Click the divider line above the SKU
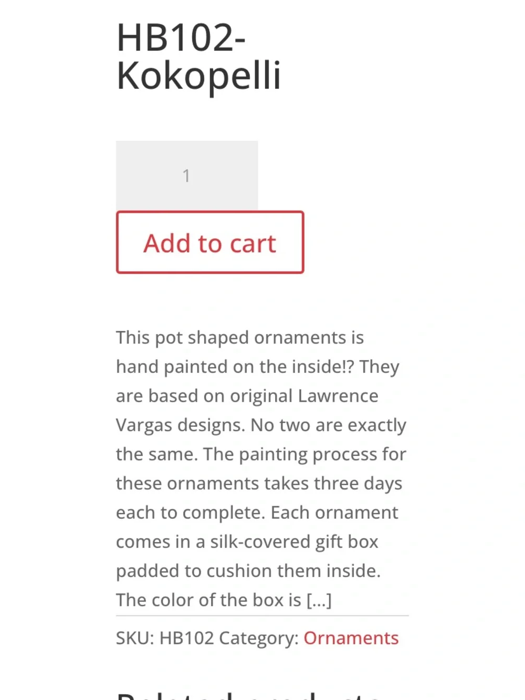Image resolution: width=525 pixels, height=700 pixels. (262, 615)
